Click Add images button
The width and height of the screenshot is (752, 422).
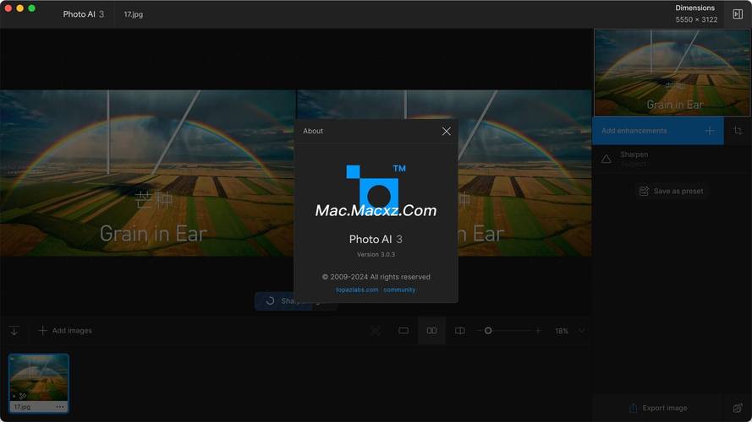tap(65, 331)
